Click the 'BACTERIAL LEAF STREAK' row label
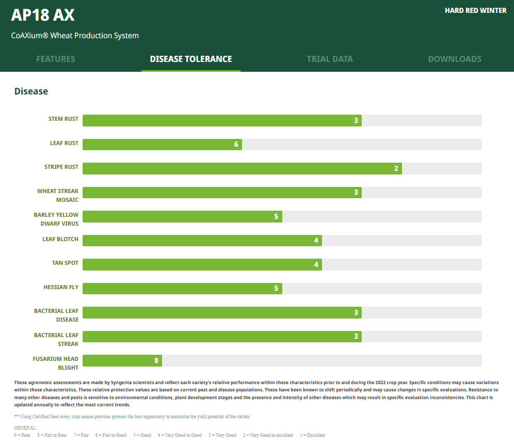 [x=56, y=339]
